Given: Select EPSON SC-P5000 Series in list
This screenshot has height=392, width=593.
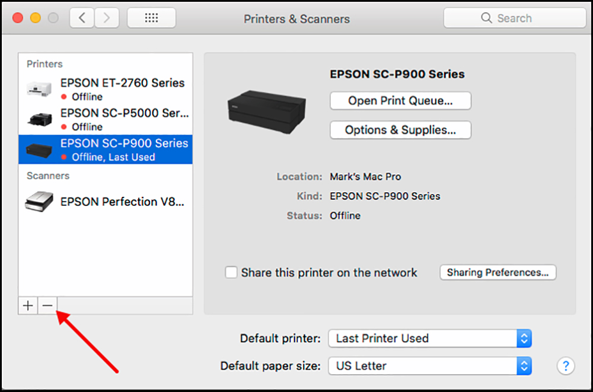Looking at the screenshot, I should [106, 120].
